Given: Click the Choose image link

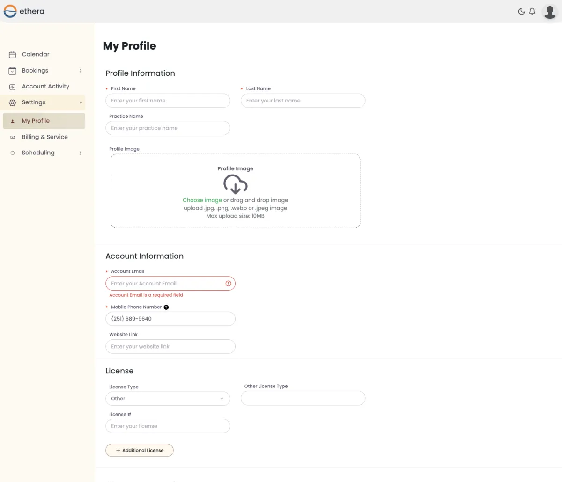Looking at the screenshot, I should [x=202, y=200].
